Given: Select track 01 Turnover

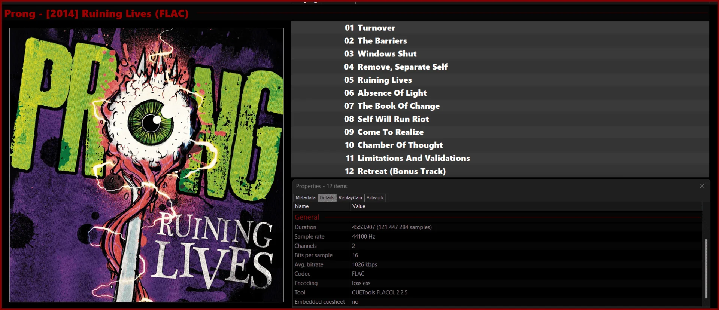Looking at the screenshot, I should [x=500, y=28].
